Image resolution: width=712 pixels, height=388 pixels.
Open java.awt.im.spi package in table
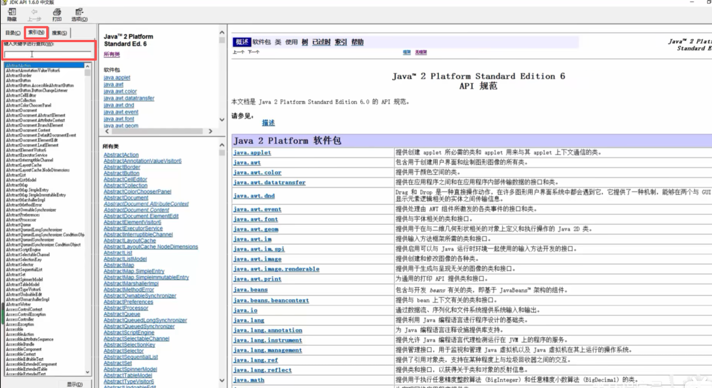[259, 249]
